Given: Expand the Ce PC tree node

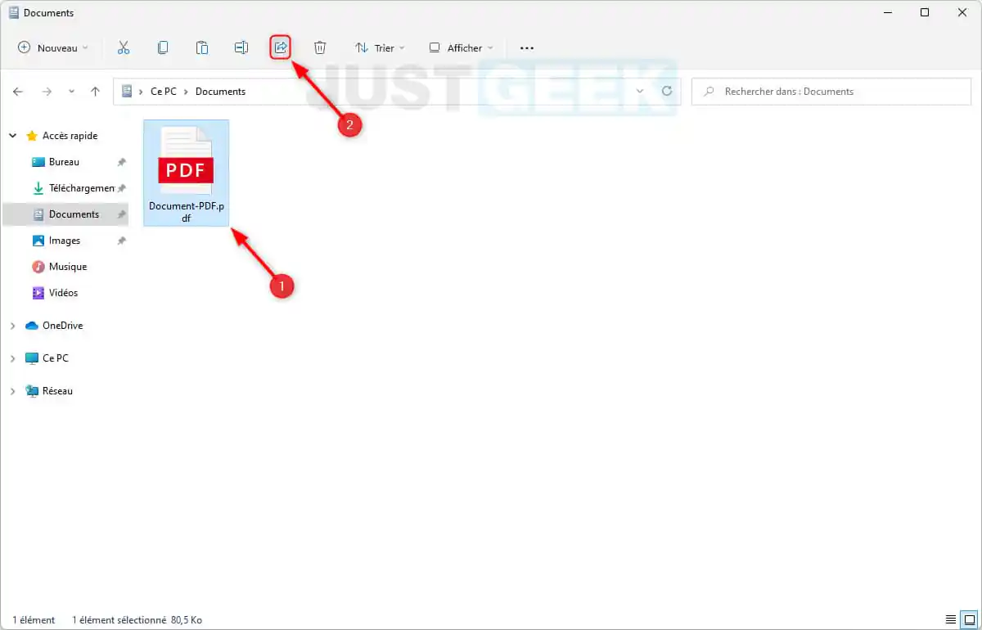Looking at the screenshot, I should pos(13,358).
